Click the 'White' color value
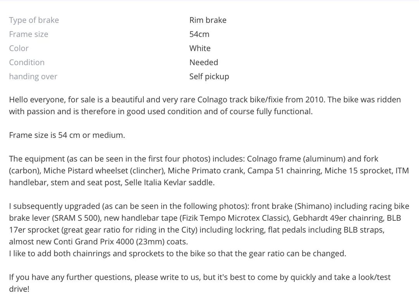The height and width of the screenshot is (303, 419). coord(200,48)
